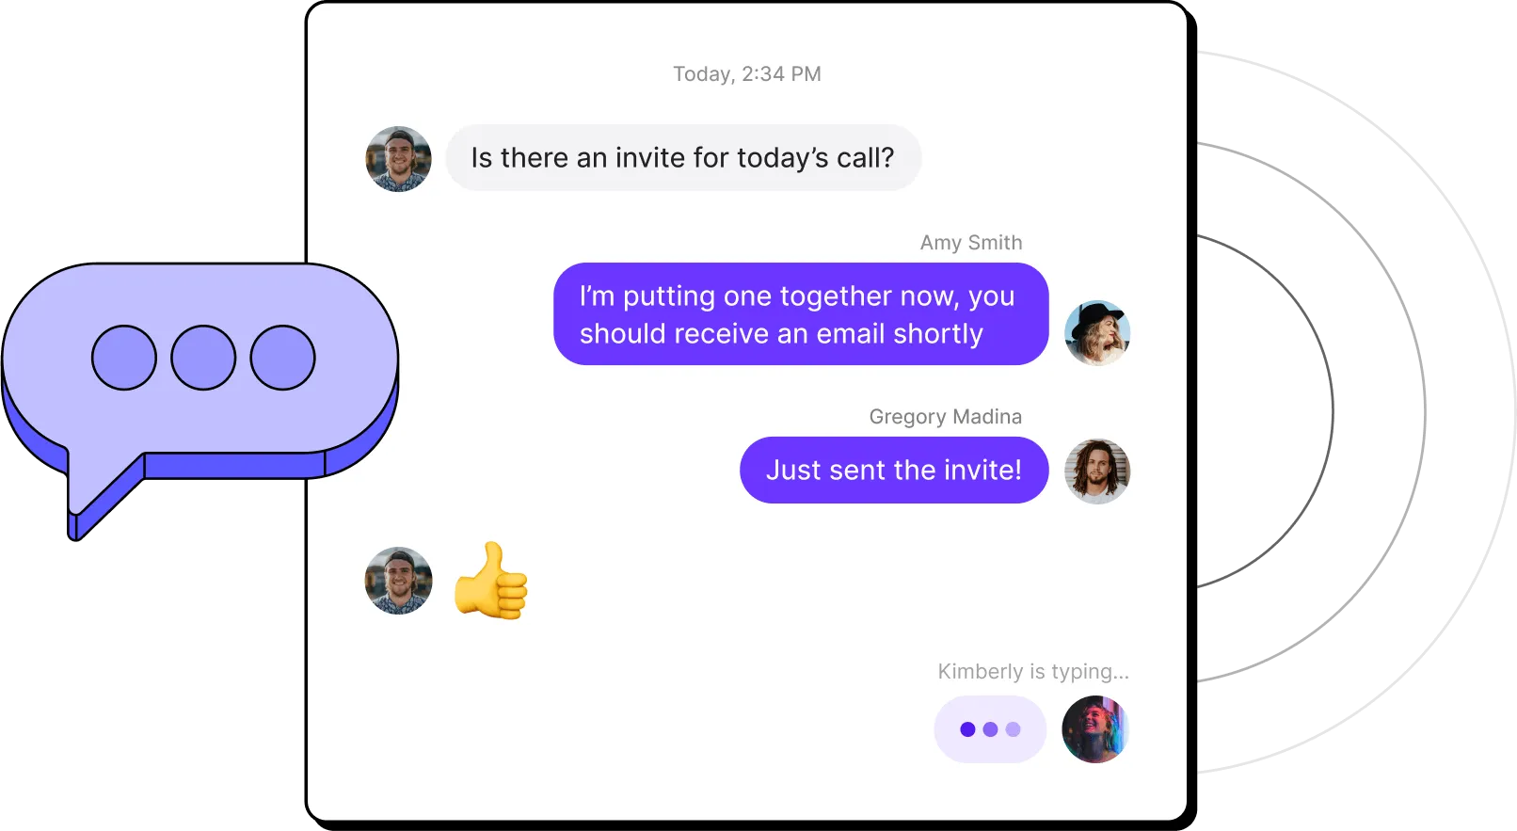Image resolution: width=1517 pixels, height=831 pixels.
Task: Click the thumbs up emoji reaction
Action: (x=491, y=581)
